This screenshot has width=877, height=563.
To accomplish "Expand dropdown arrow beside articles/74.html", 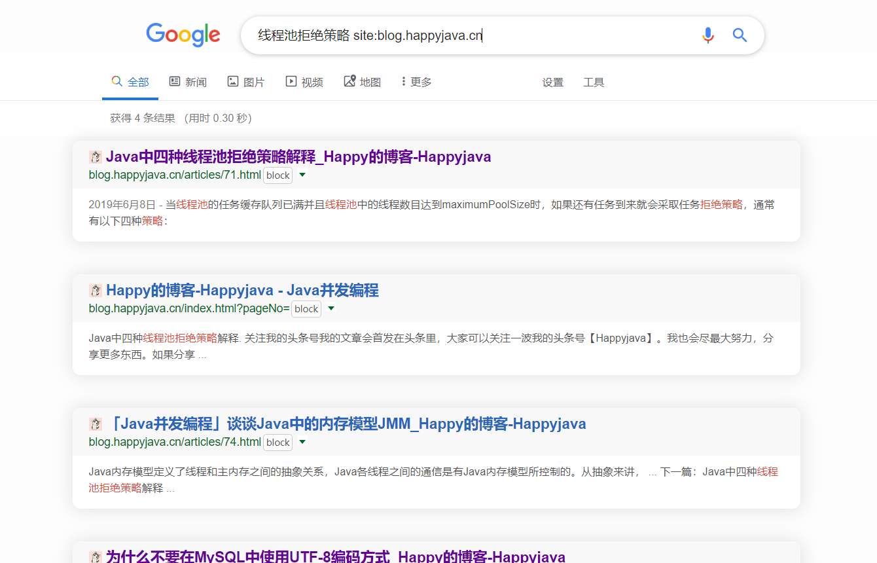I will (302, 442).
